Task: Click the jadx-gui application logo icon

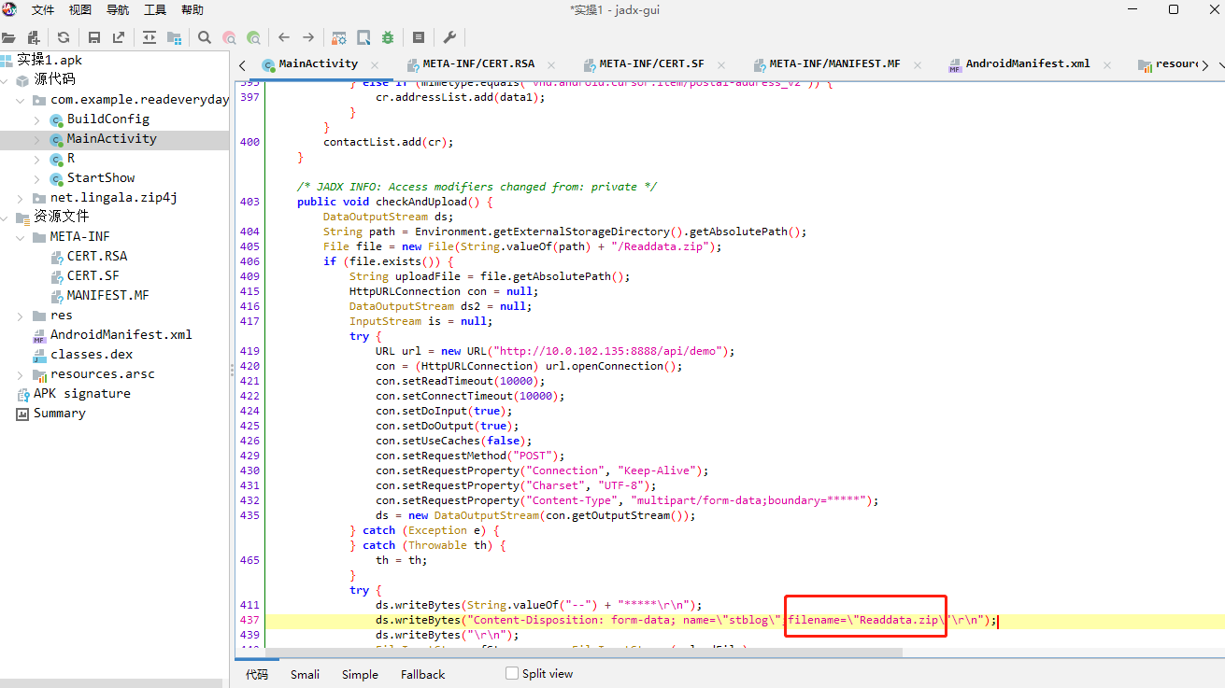Action: pos(9,9)
